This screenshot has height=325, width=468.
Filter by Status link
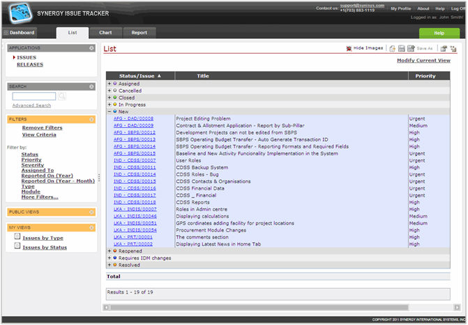[29, 154]
